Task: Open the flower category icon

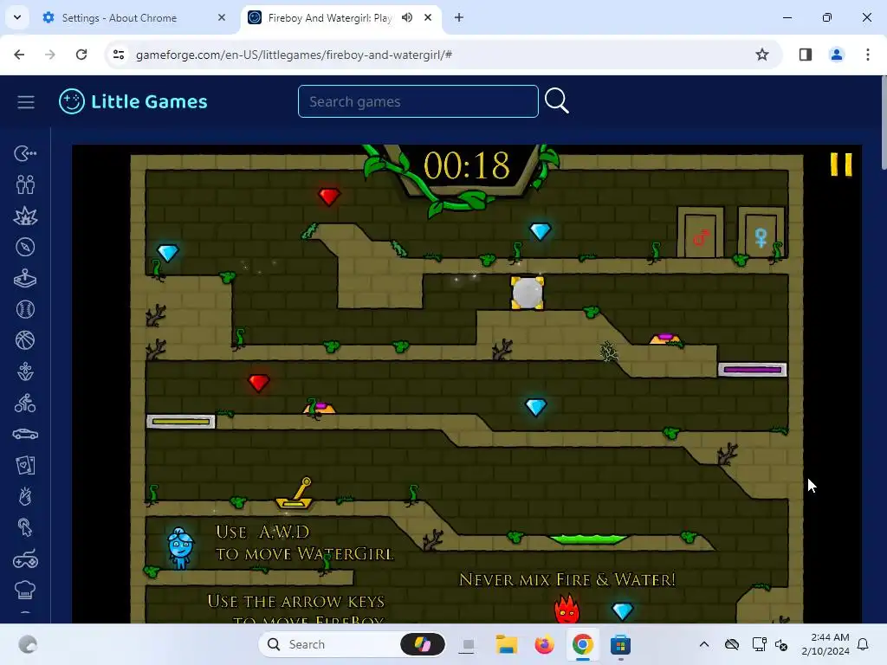Action: (x=25, y=371)
